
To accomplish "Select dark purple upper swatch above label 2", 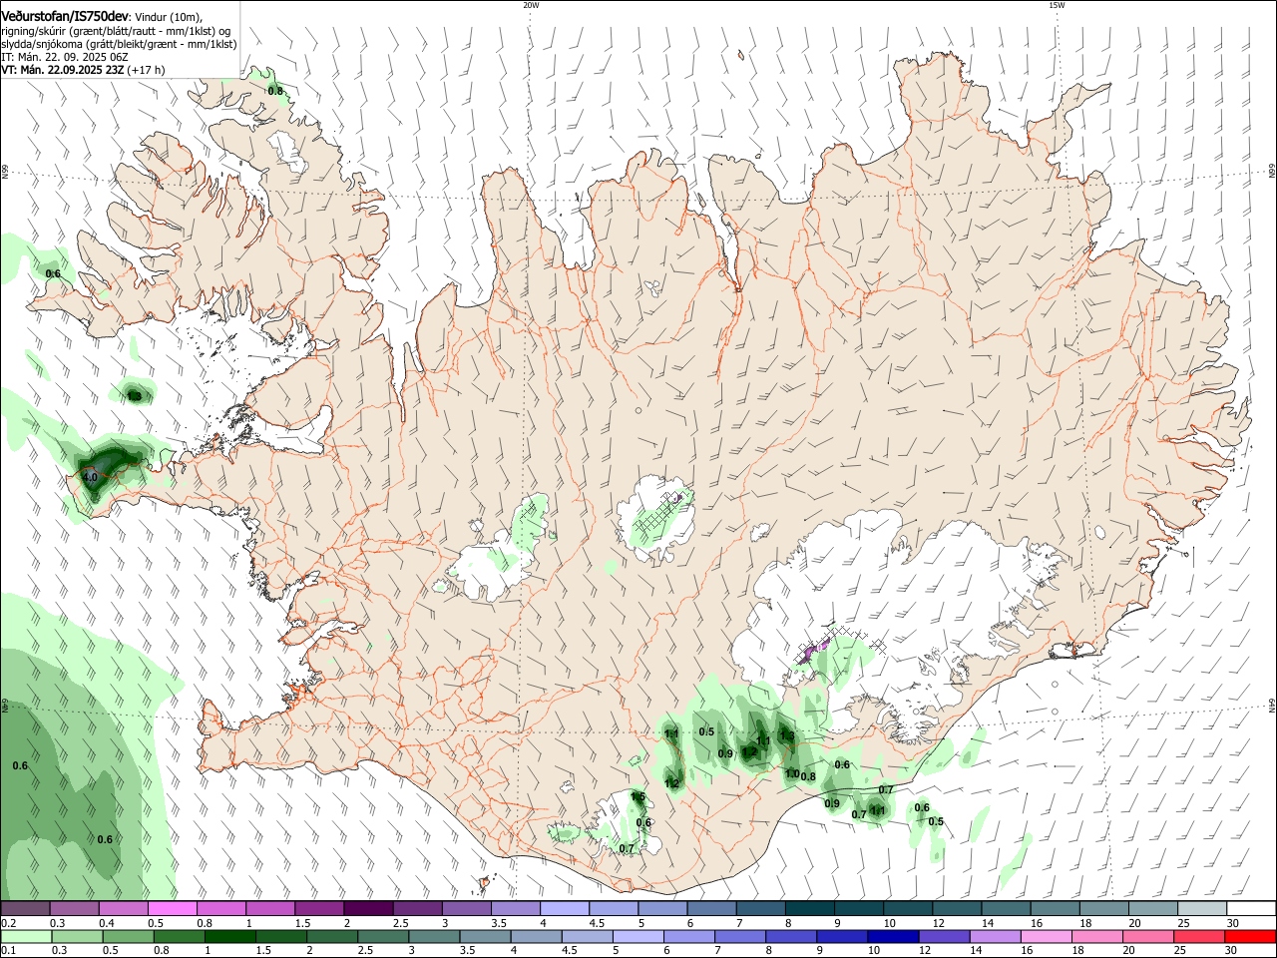I will click(368, 908).
